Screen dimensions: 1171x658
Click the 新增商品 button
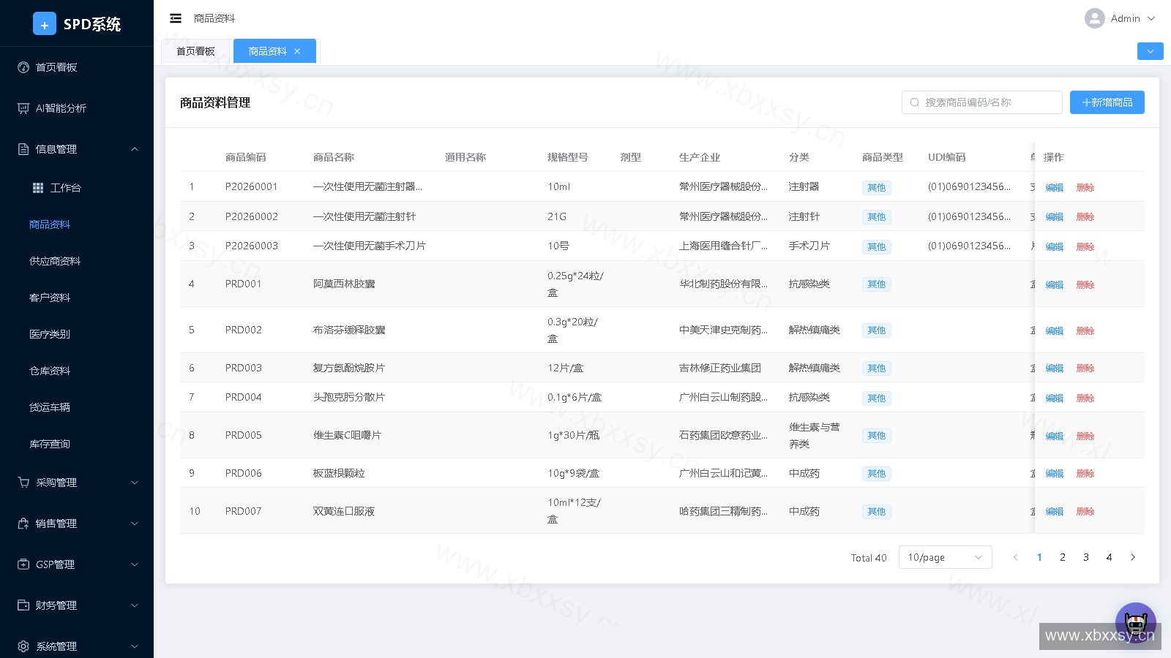(1107, 102)
